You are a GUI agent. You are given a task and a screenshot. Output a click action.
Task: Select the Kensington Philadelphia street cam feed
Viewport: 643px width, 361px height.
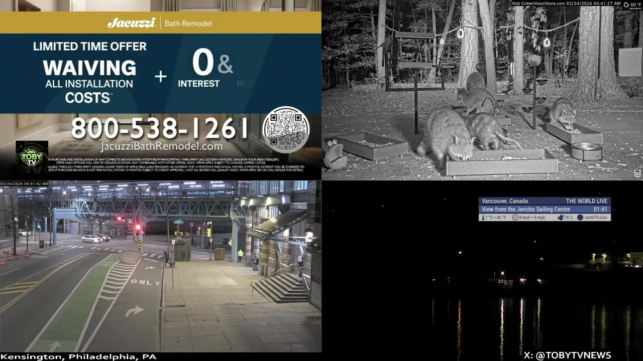point(161,266)
